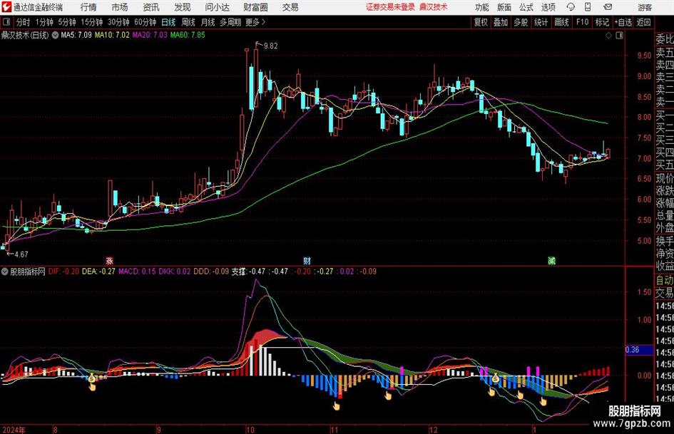Click the 游客 guest account label
Viewport: 674px width, 434px height.
click(x=644, y=7)
